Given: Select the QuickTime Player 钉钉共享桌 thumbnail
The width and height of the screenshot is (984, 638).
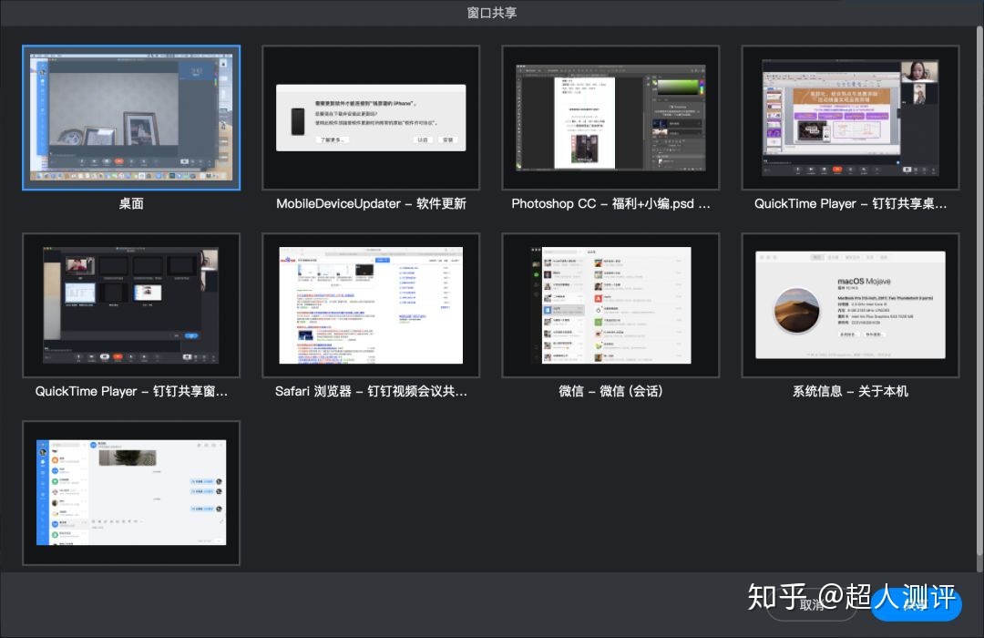Looking at the screenshot, I should [x=850, y=118].
